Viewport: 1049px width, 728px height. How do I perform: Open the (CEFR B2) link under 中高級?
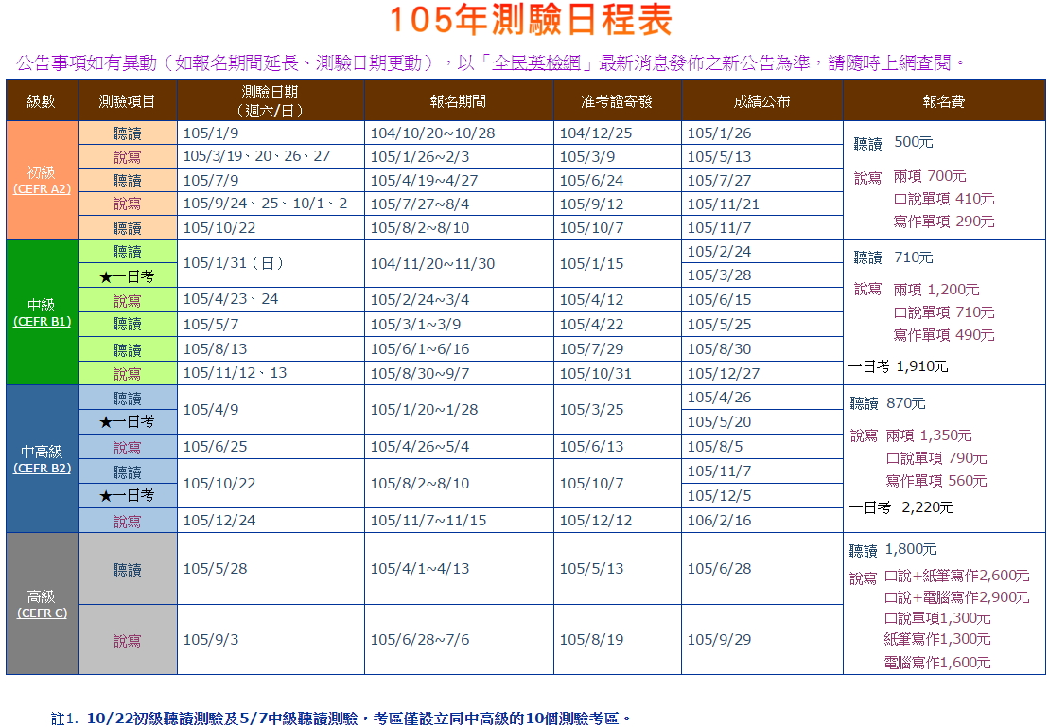tap(42, 469)
